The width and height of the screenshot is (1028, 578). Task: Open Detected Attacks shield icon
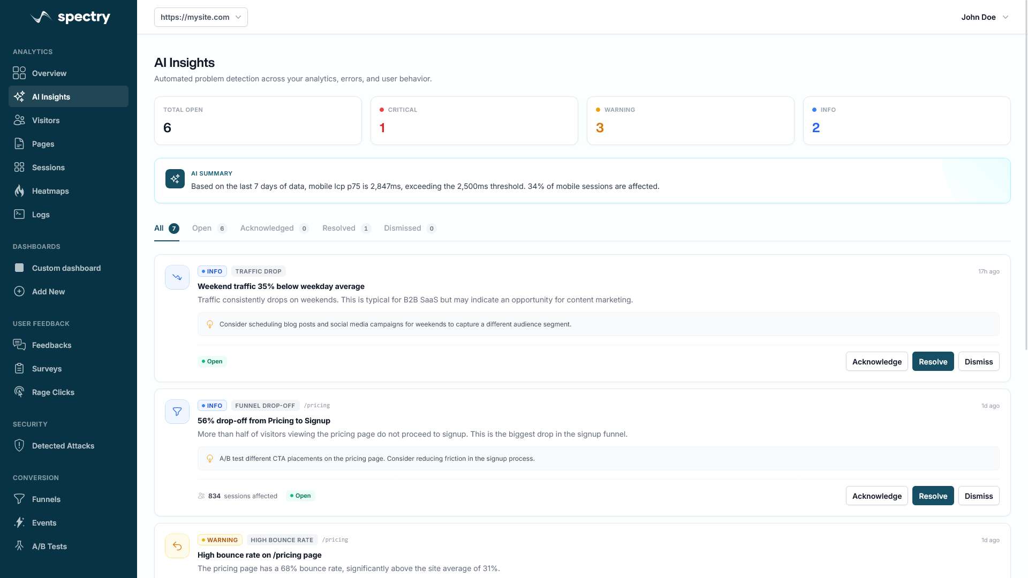tap(19, 446)
